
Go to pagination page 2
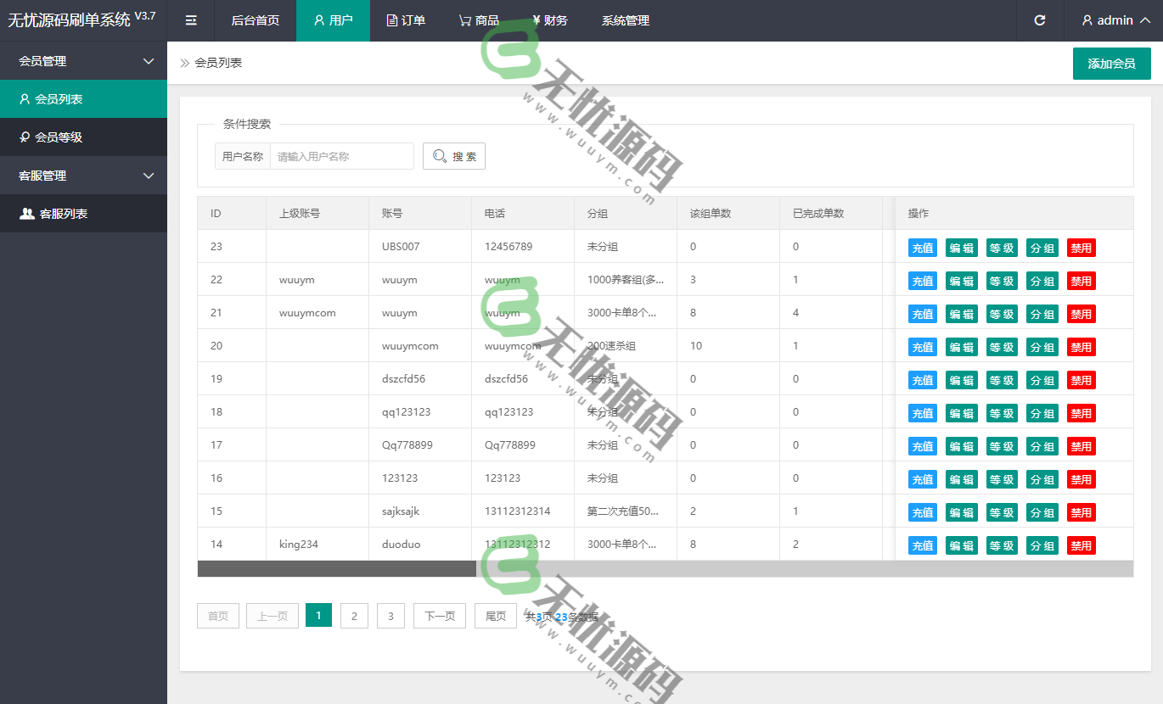pyautogui.click(x=354, y=616)
